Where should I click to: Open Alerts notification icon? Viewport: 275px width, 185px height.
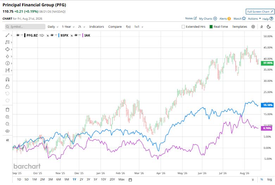(229, 19)
